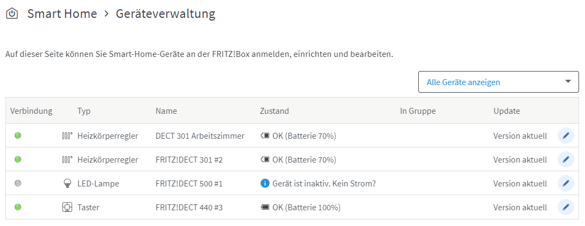This screenshot has width=585, height=226.
Task: Click the dropdown arrow of device filter
Action: point(568,82)
